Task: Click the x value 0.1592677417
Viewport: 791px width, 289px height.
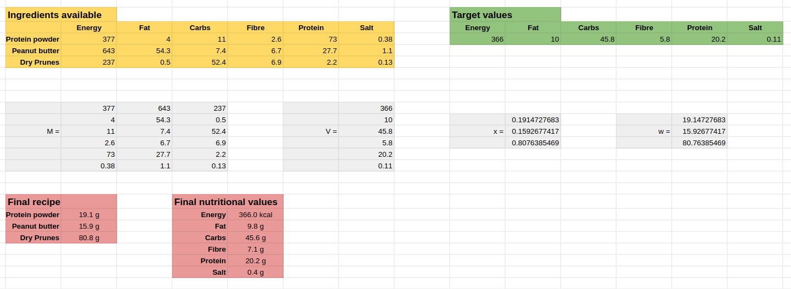Action: pos(533,131)
